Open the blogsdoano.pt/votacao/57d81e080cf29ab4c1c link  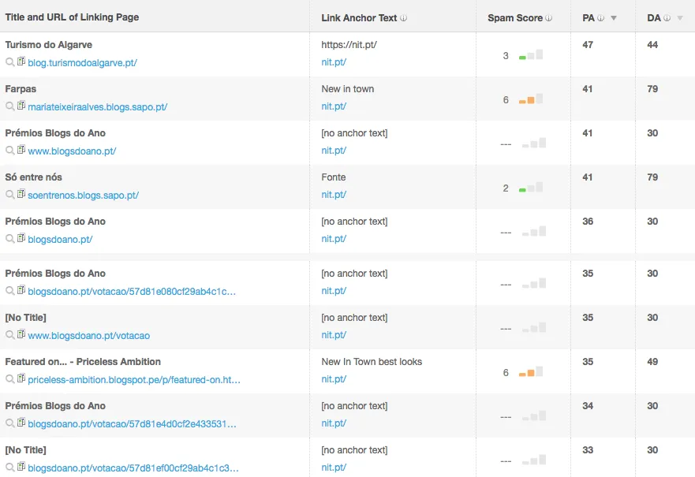[132, 292]
